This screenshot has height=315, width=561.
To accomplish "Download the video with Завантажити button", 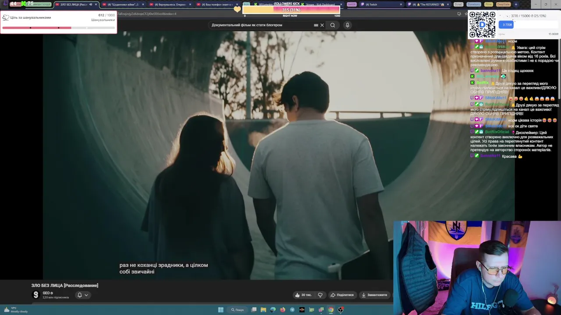I will pyautogui.click(x=375, y=295).
